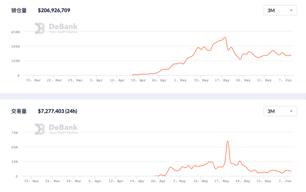Screen dimensions: 306x192
Task: Click the DeBank watermark text in the bottom chart
Action: [63, 127]
